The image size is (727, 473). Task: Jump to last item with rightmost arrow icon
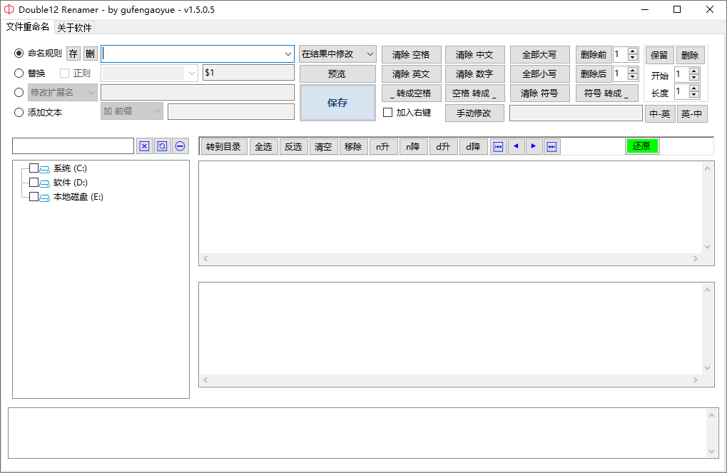551,146
